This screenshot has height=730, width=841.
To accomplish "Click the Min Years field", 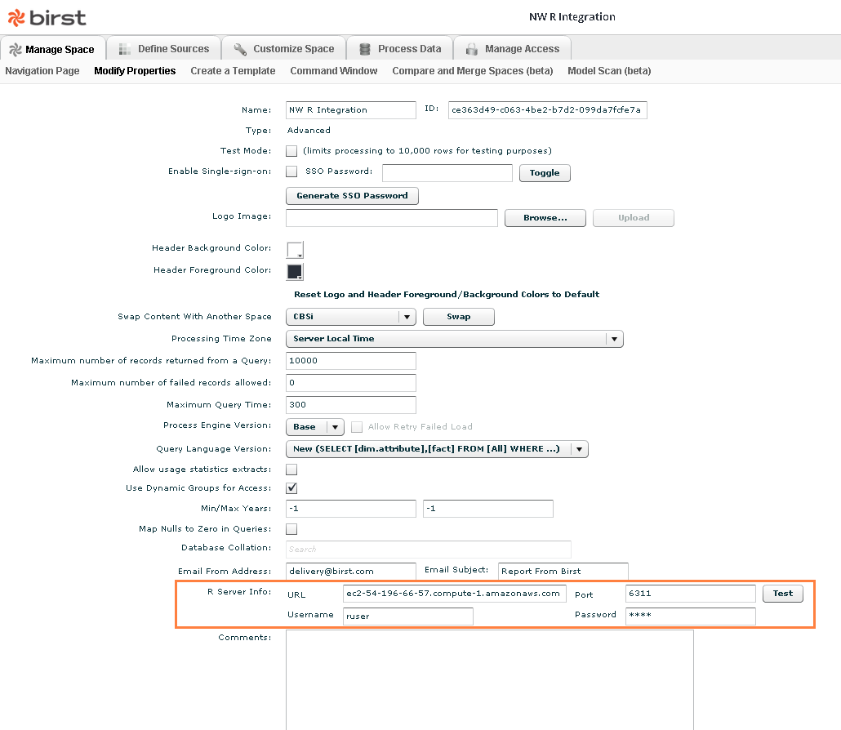I will [x=351, y=509].
